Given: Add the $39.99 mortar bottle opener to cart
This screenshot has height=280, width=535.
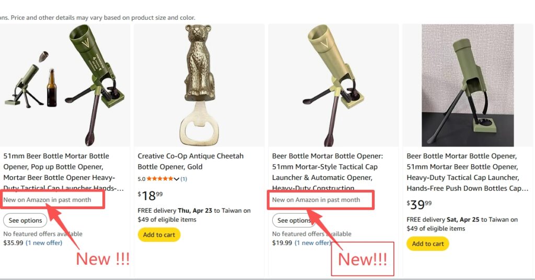Looking at the screenshot, I should [428, 244].
